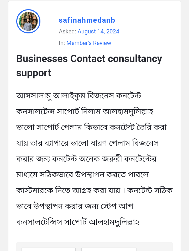The width and height of the screenshot is (189, 251).
Task: Open the August 14, 2024 date link
Action: pos(98,32)
